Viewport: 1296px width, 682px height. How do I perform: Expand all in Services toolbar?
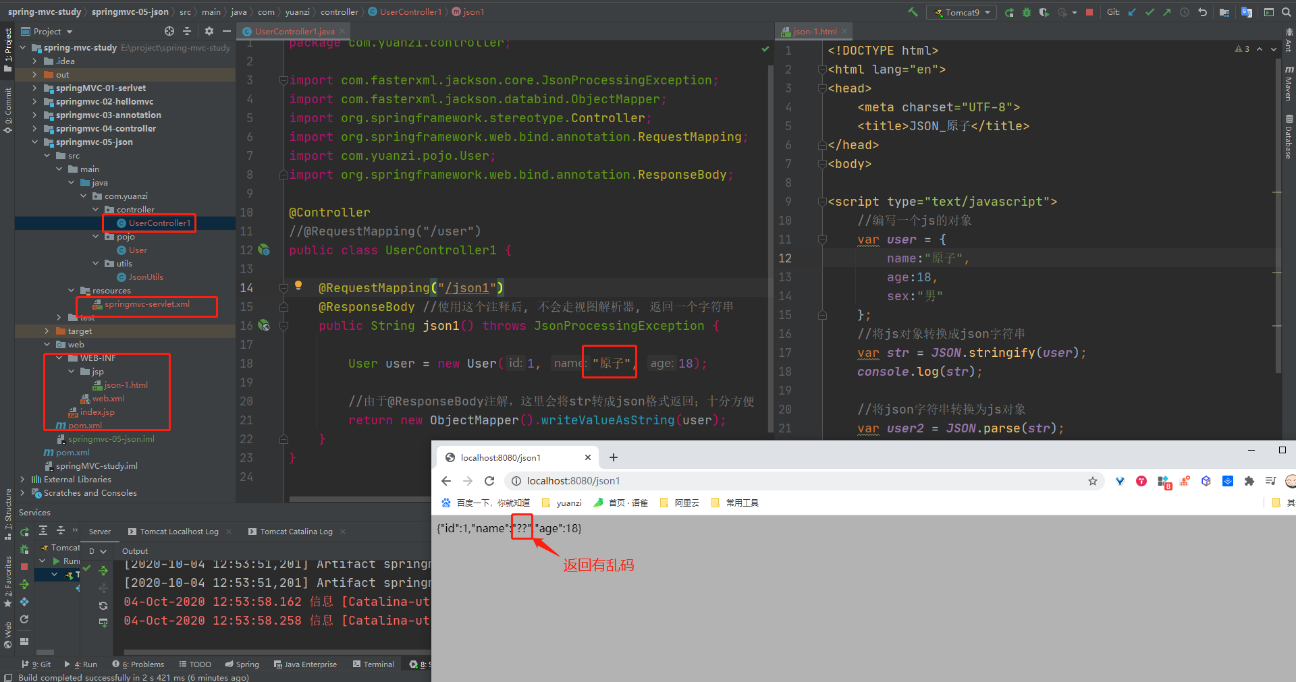[x=43, y=530]
